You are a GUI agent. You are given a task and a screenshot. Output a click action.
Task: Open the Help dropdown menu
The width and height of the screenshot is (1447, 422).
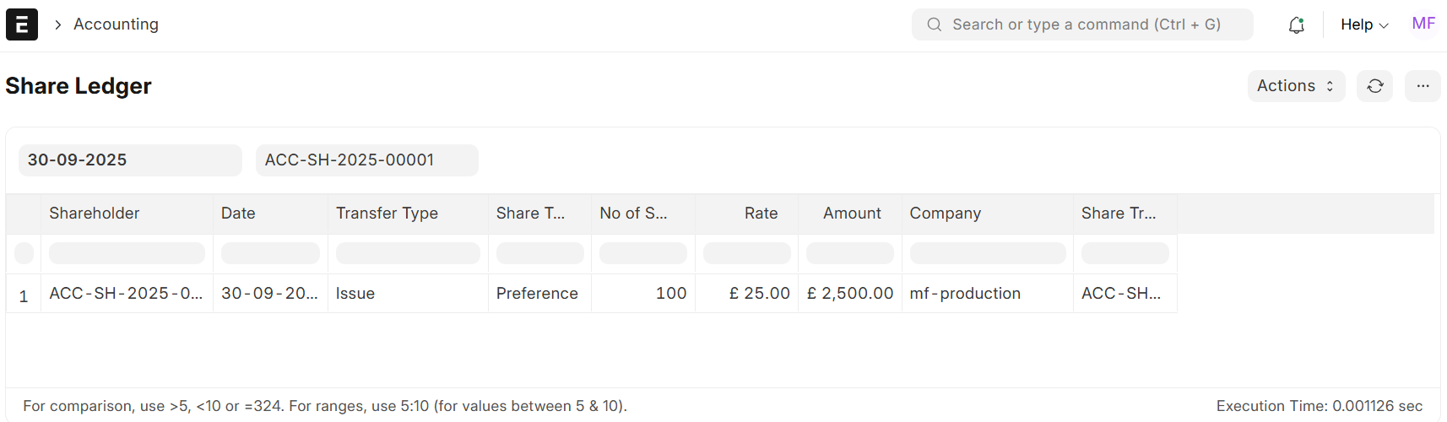coord(1363,25)
